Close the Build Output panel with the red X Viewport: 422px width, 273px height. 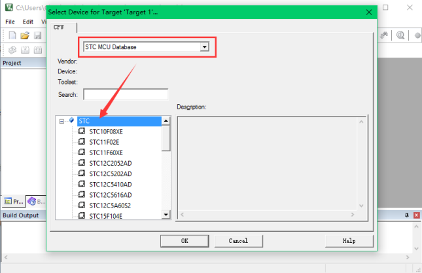click(417, 215)
